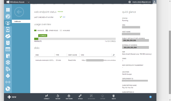Open the account email menu
Viewport: 171px width, 101px height.
(142, 2)
